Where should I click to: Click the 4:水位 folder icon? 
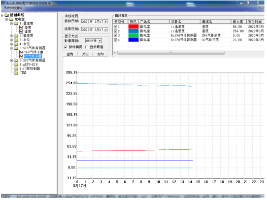(16, 44)
